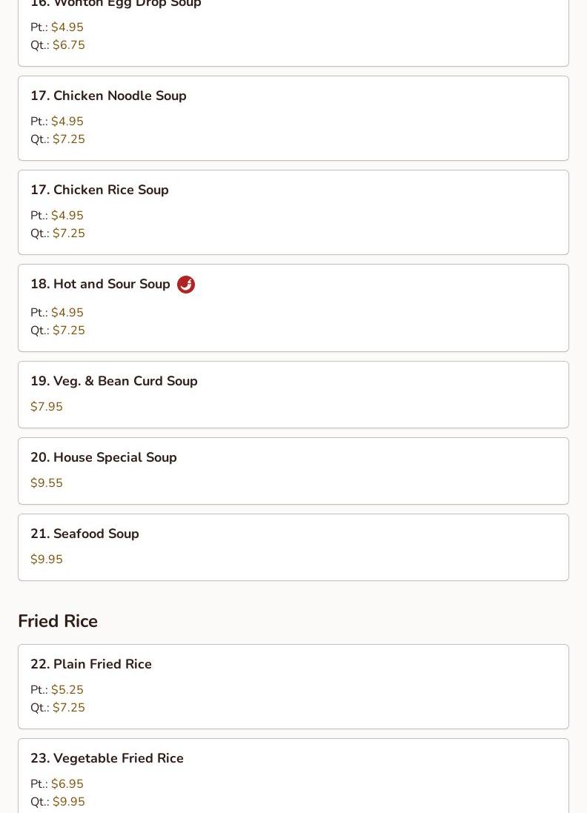Open 23. Vegetable Fried Rice item
The height and width of the screenshot is (813, 587).
click(x=293, y=776)
